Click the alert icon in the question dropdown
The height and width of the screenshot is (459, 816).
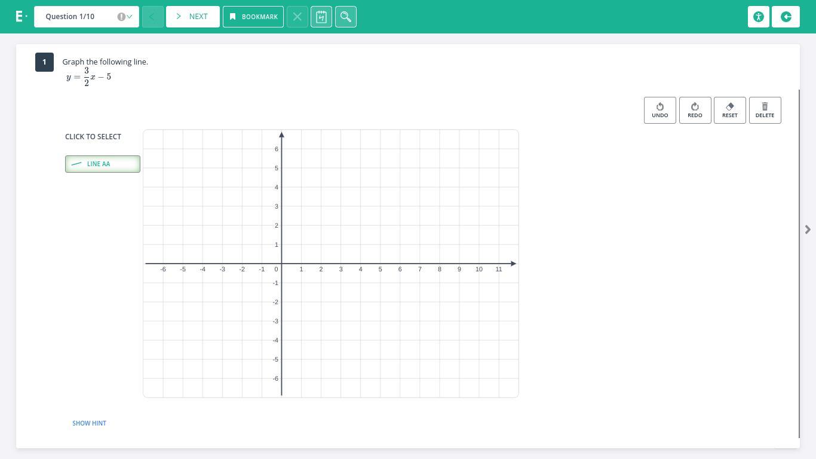pos(121,17)
